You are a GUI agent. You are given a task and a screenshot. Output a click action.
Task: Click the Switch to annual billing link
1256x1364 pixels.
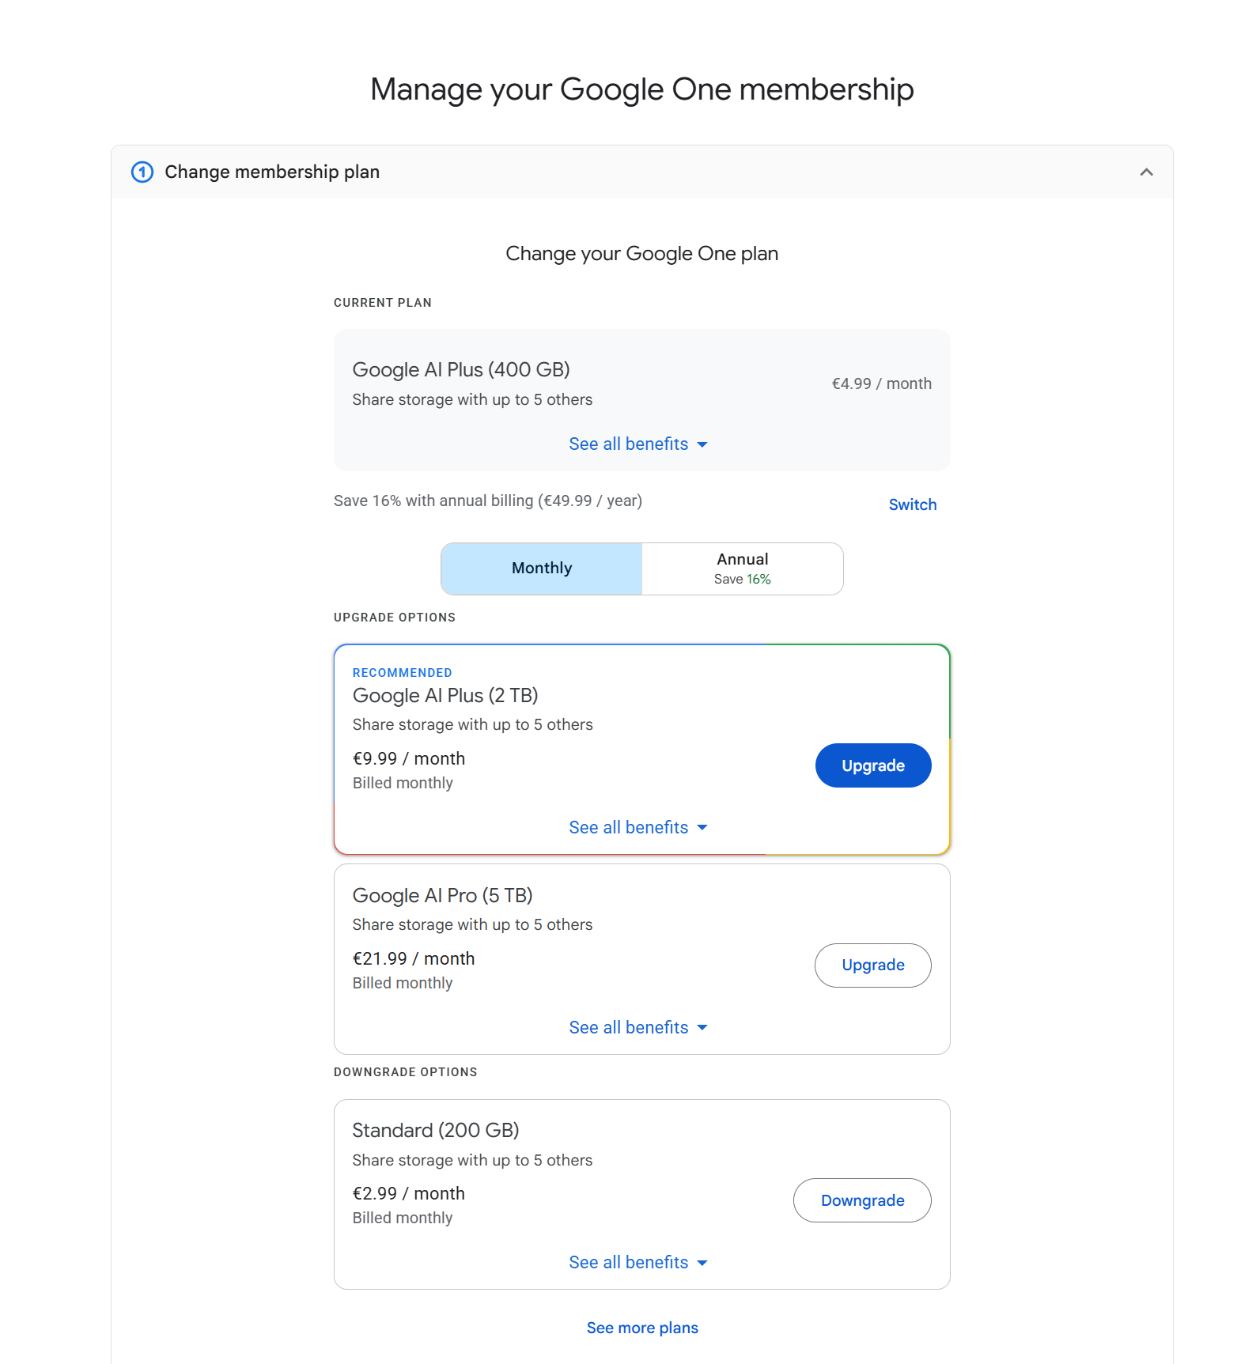pyautogui.click(x=912, y=504)
